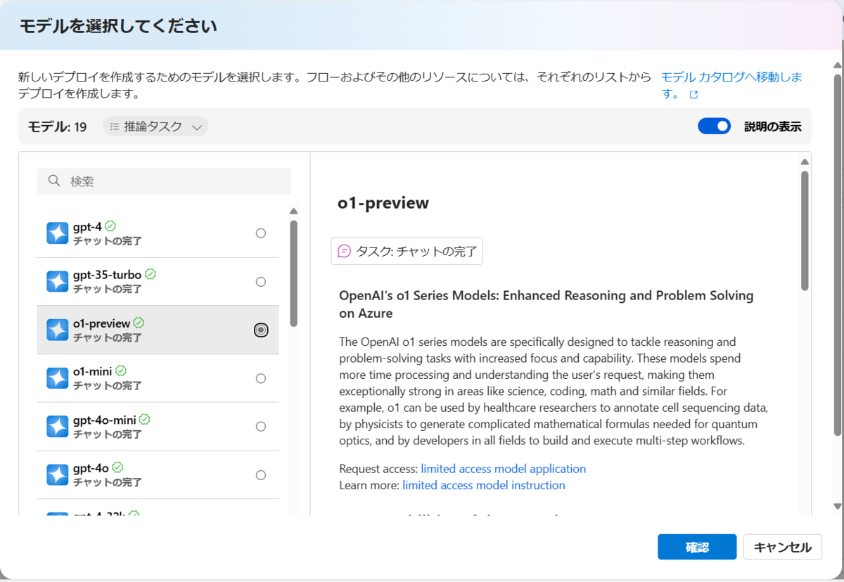Select the o1-mini model name
The height and width of the screenshot is (582, 844).
93,371
